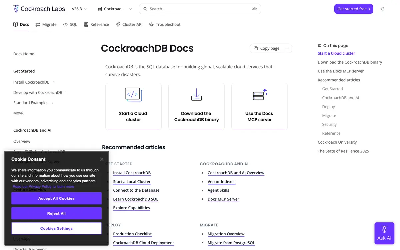The height and width of the screenshot is (250, 400).
Task: Open the Troubleshoot tab
Action: [165, 24]
